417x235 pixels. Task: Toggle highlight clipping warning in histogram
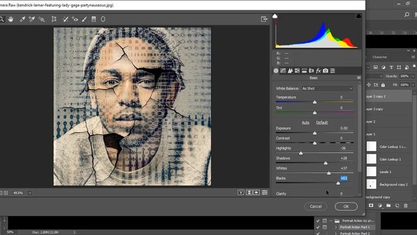pyautogui.click(x=358, y=16)
